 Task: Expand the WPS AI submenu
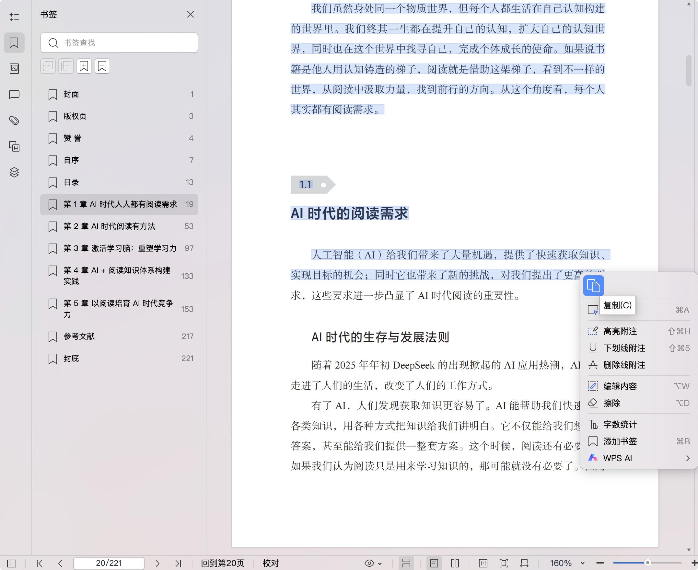click(x=639, y=458)
